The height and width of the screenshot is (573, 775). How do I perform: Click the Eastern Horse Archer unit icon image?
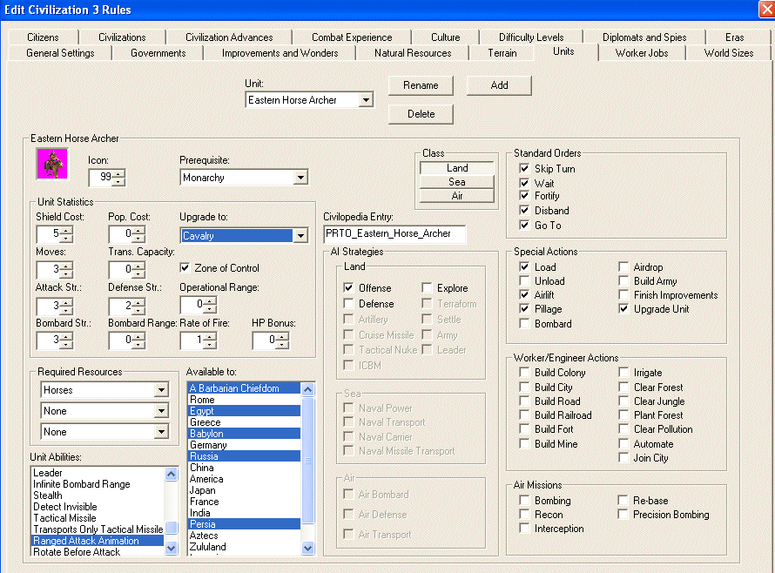(x=52, y=164)
